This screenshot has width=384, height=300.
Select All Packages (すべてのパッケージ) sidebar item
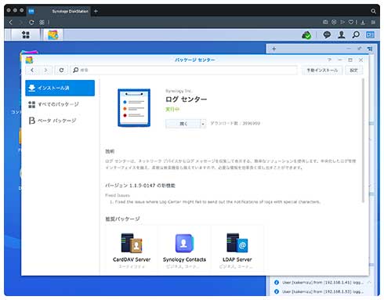(60, 104)
